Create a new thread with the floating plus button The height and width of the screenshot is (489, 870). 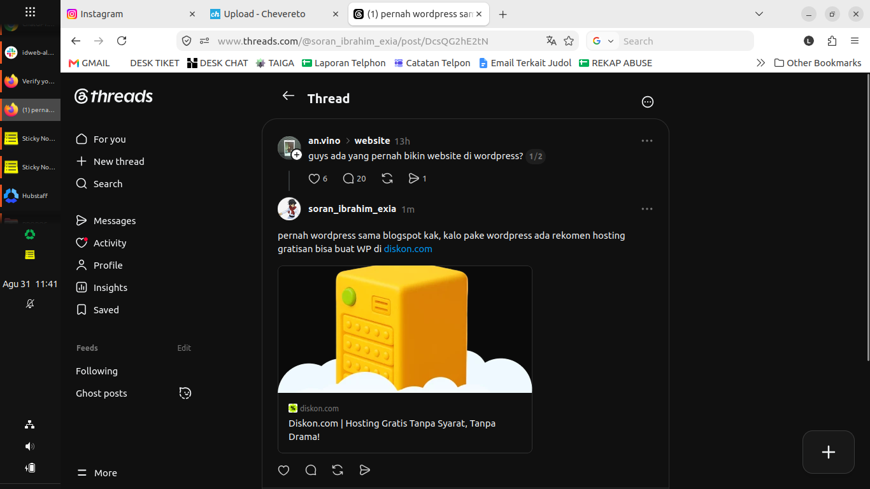coord(829,452)
